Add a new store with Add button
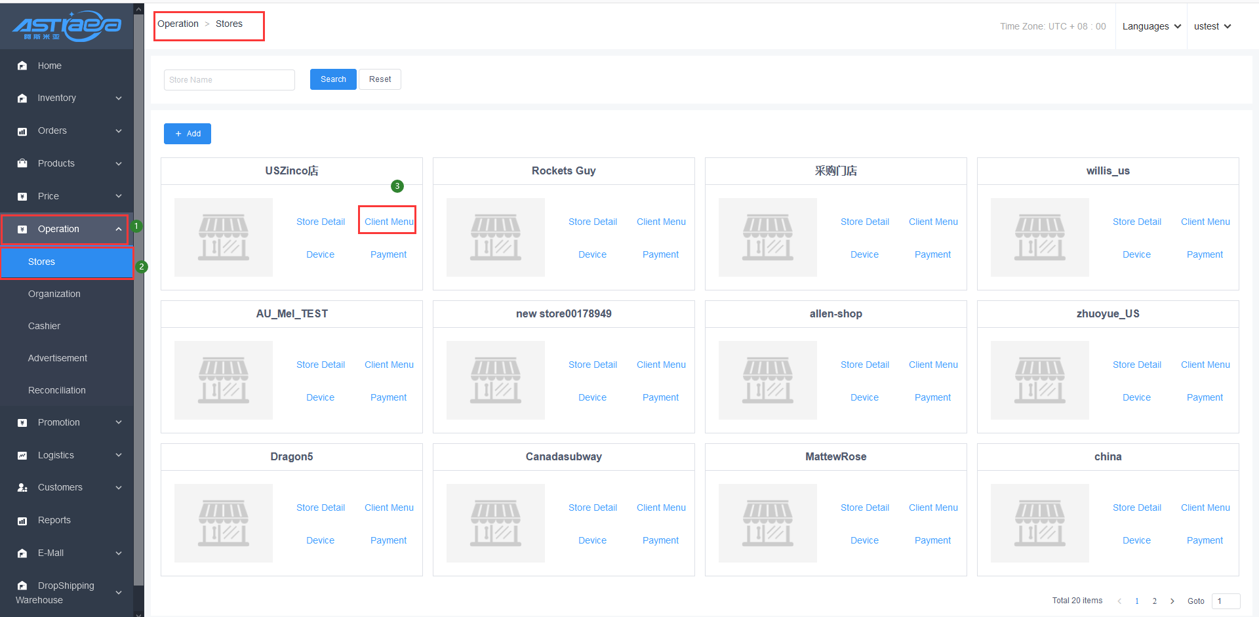This screenshot has width=1259, height=617. click(188, 134)
